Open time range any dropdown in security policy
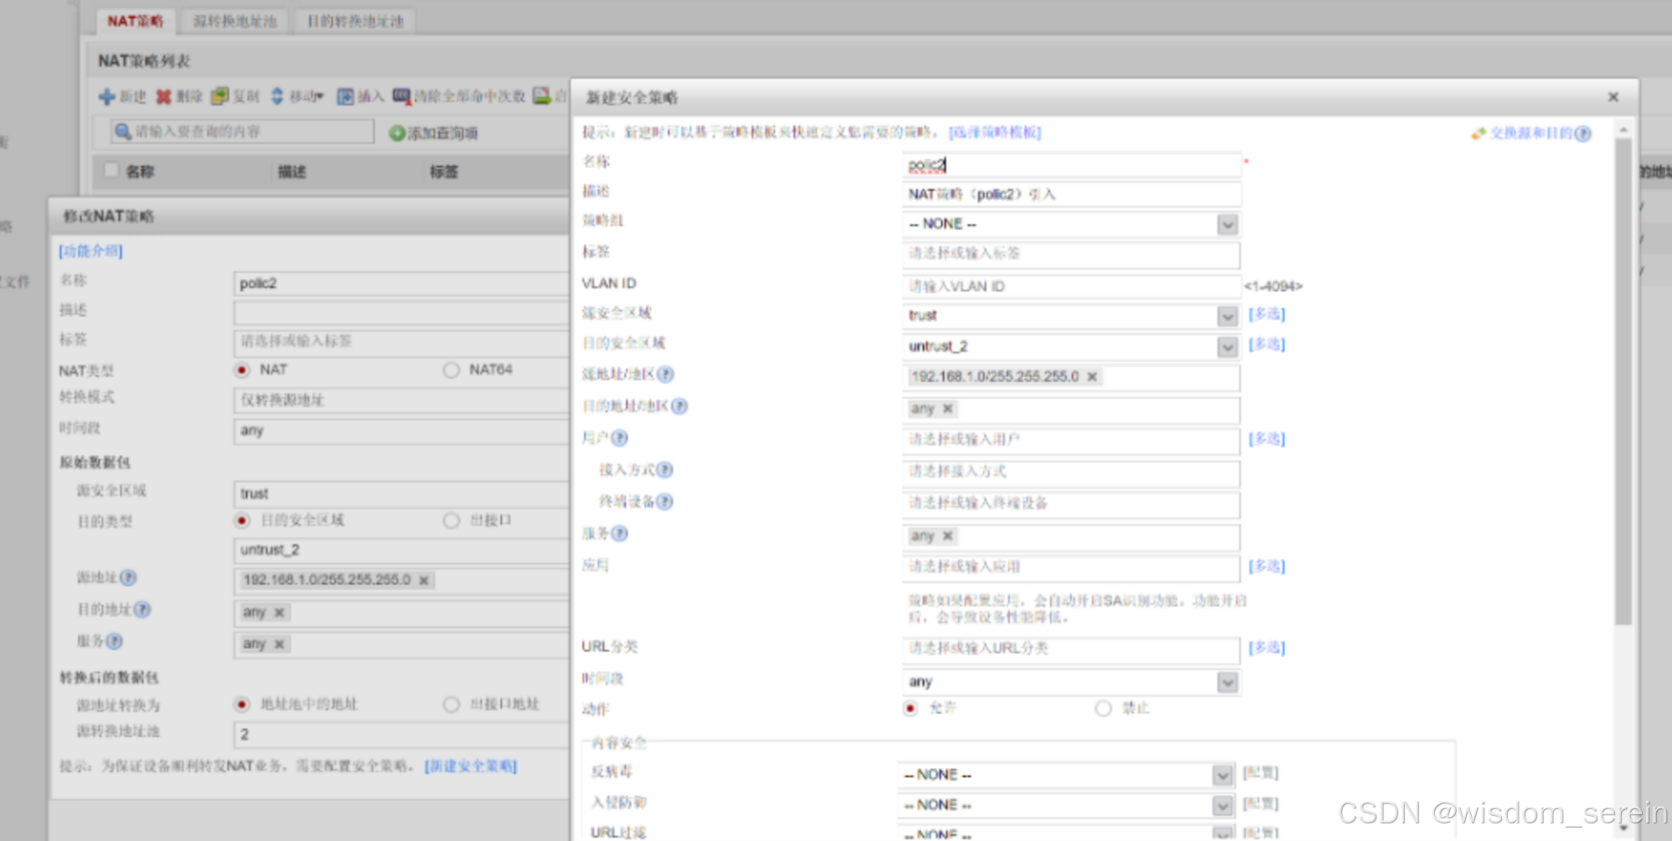Viewport: 1672px width, 841px height. [1227, 682]
